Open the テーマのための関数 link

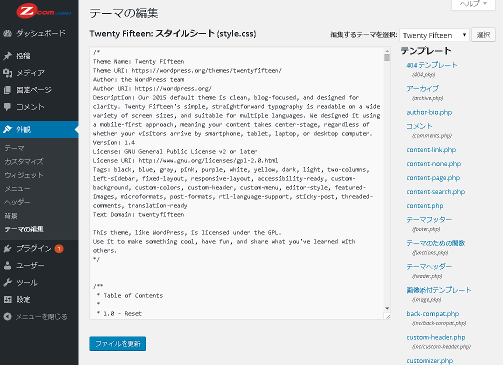tap(435, 243)
